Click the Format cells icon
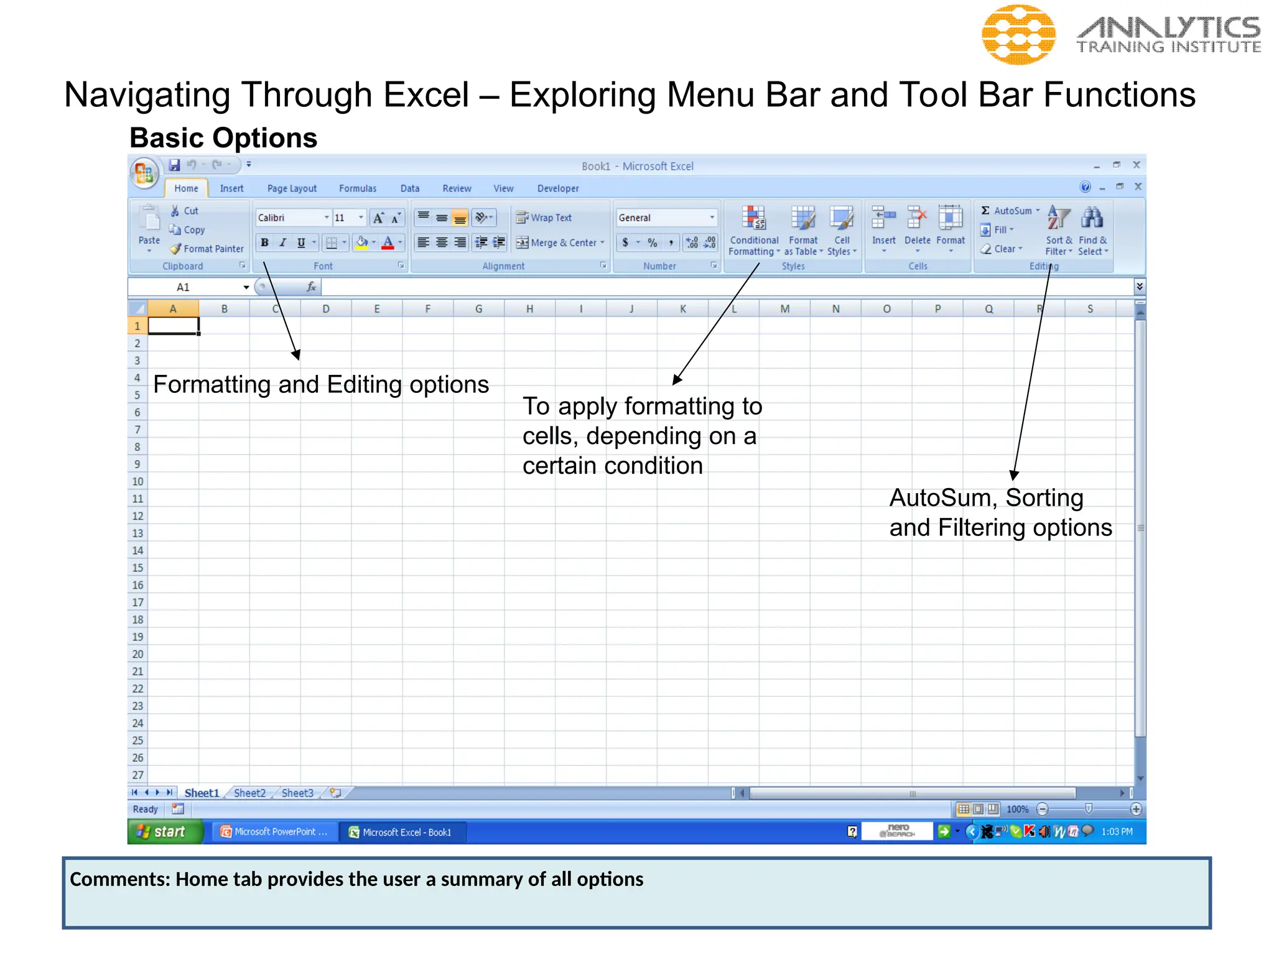This screenshot has height=955, width=1274. click(951, 218)
